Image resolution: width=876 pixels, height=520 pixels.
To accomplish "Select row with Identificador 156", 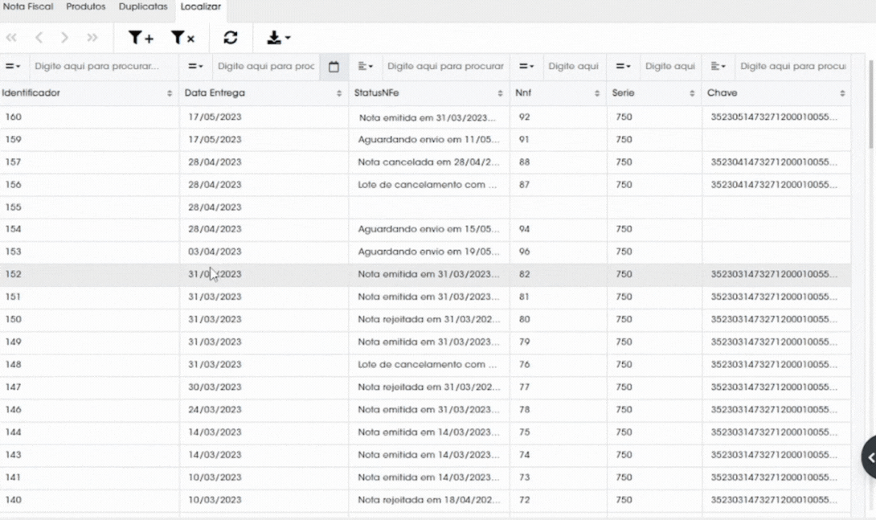I will 425,185.
